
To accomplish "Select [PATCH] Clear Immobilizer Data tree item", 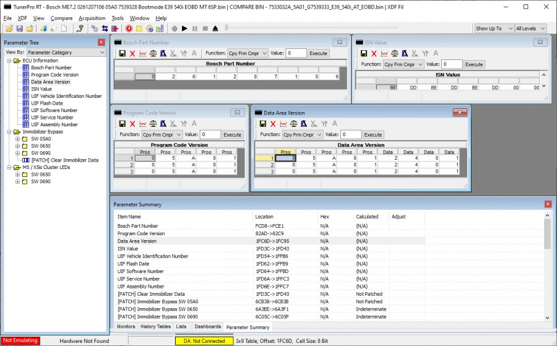I will (x=65, y=160).
